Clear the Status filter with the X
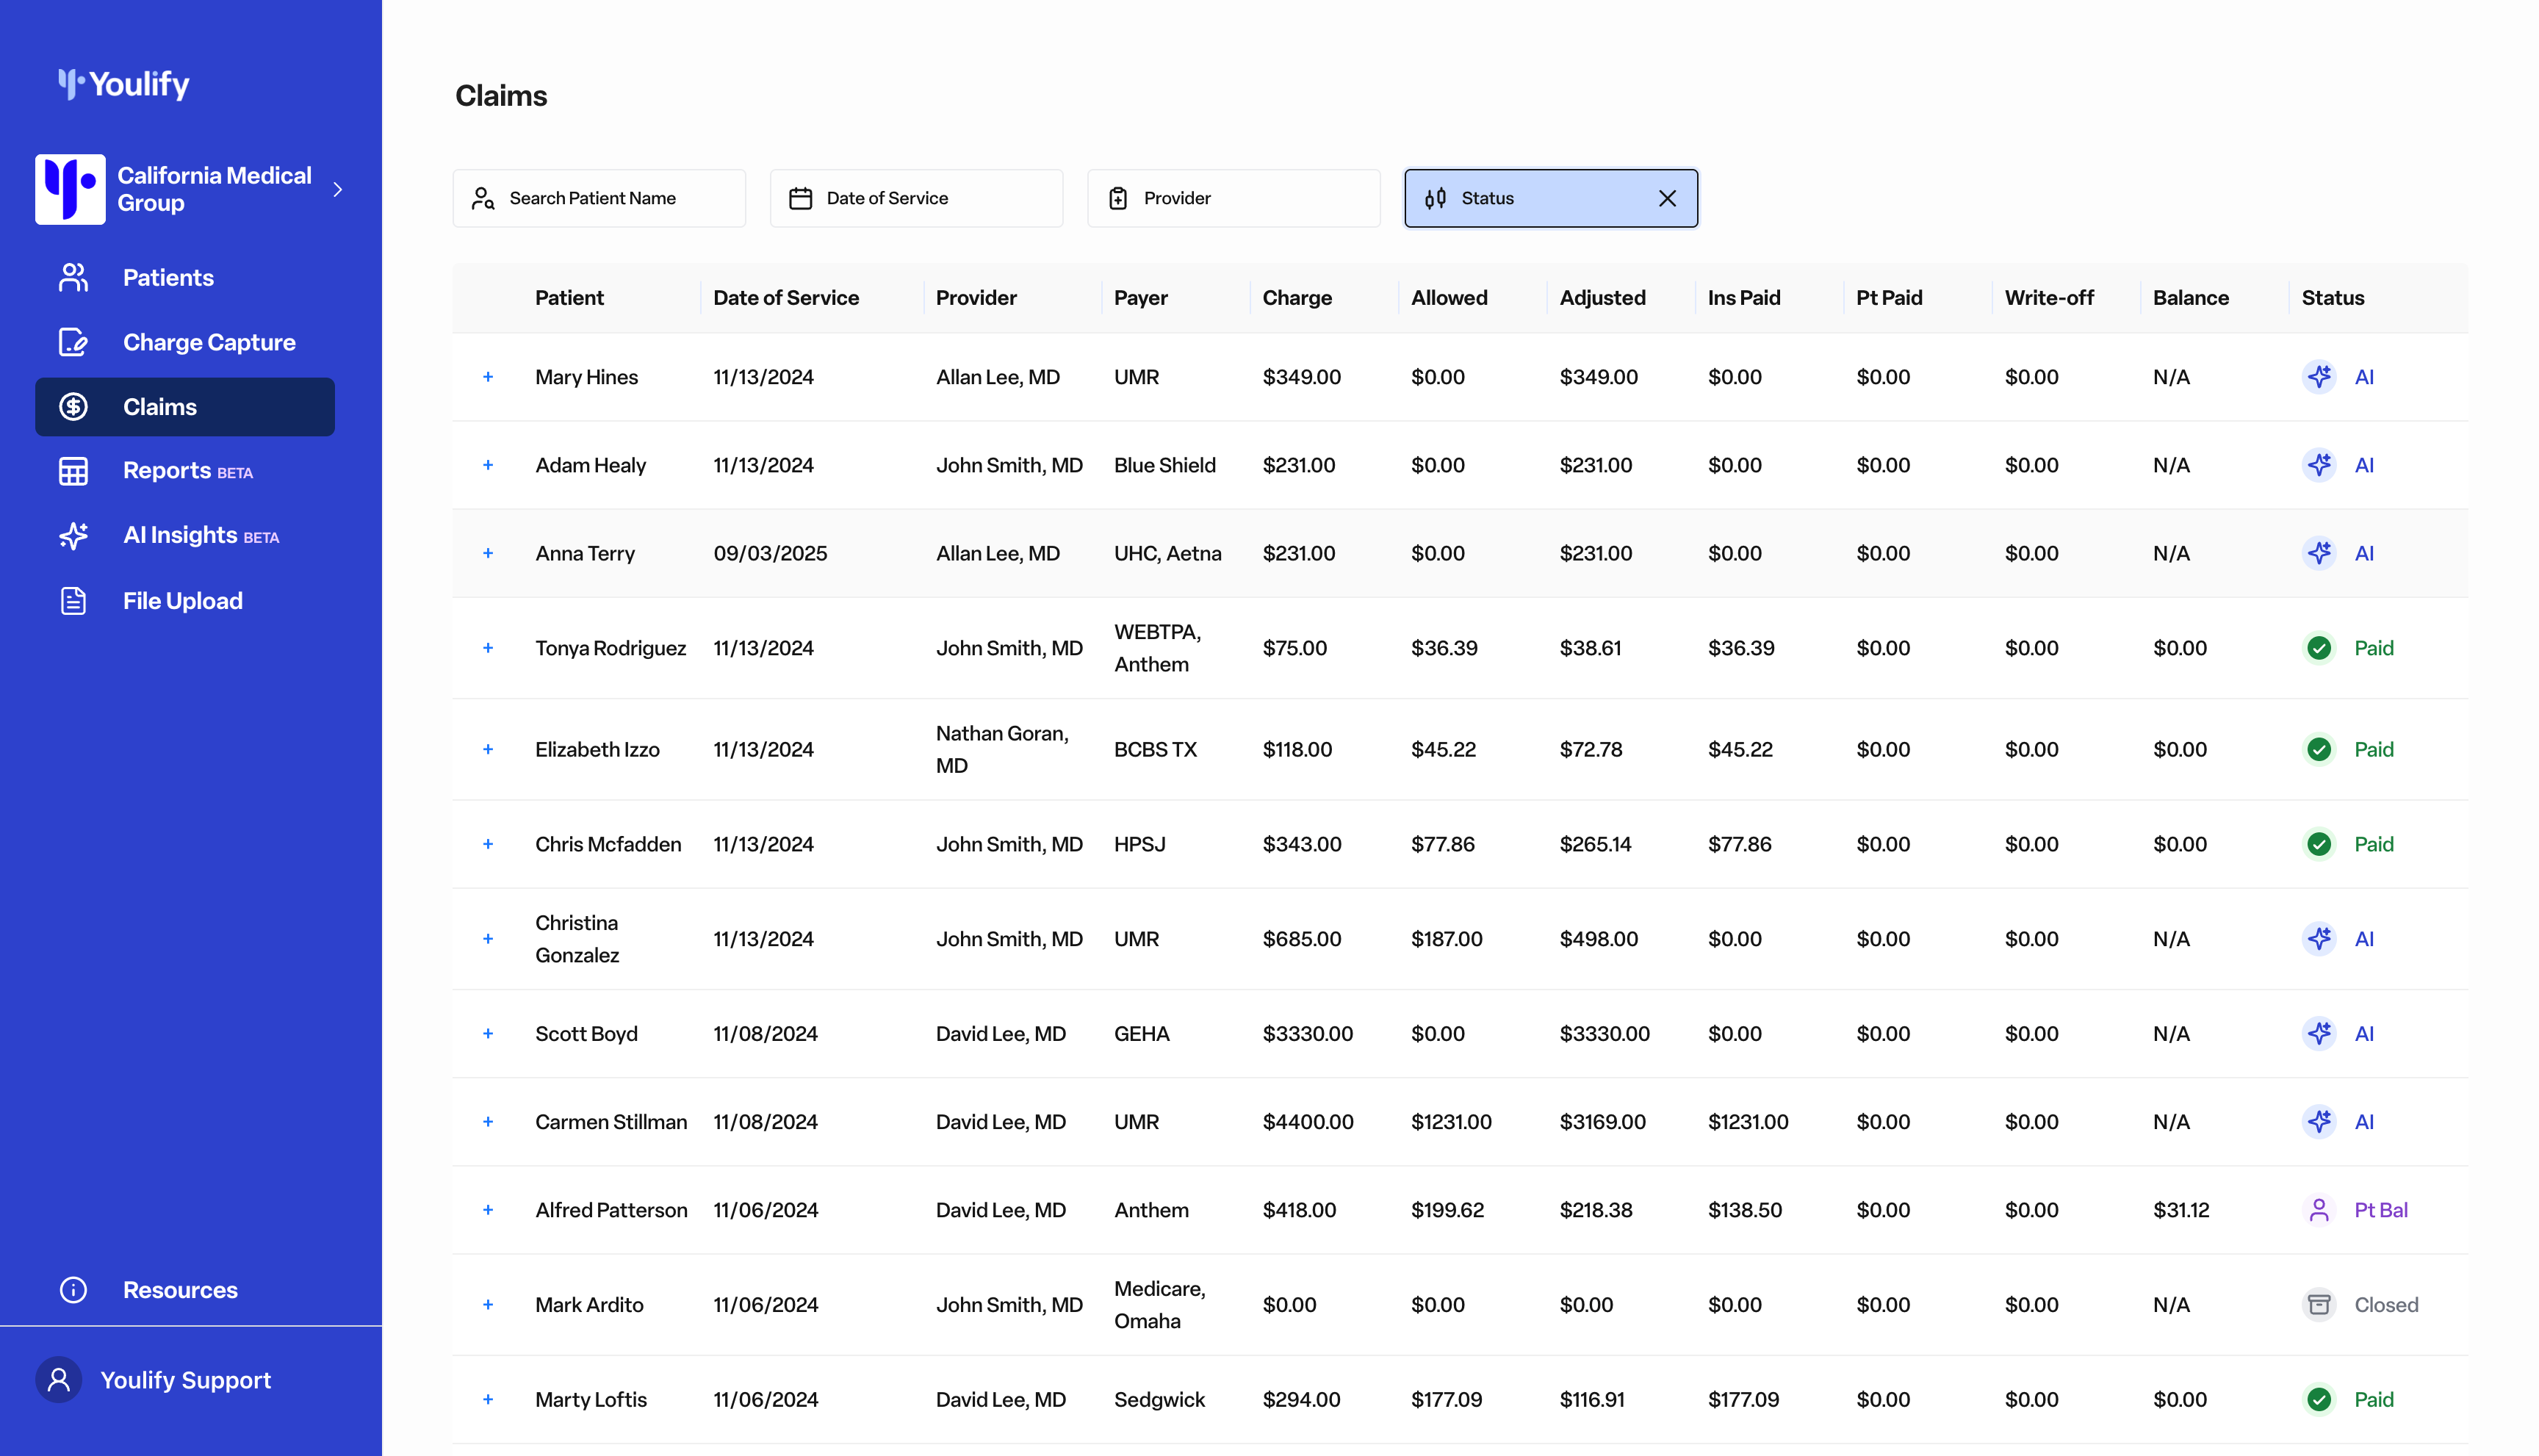 point(1667,198)
